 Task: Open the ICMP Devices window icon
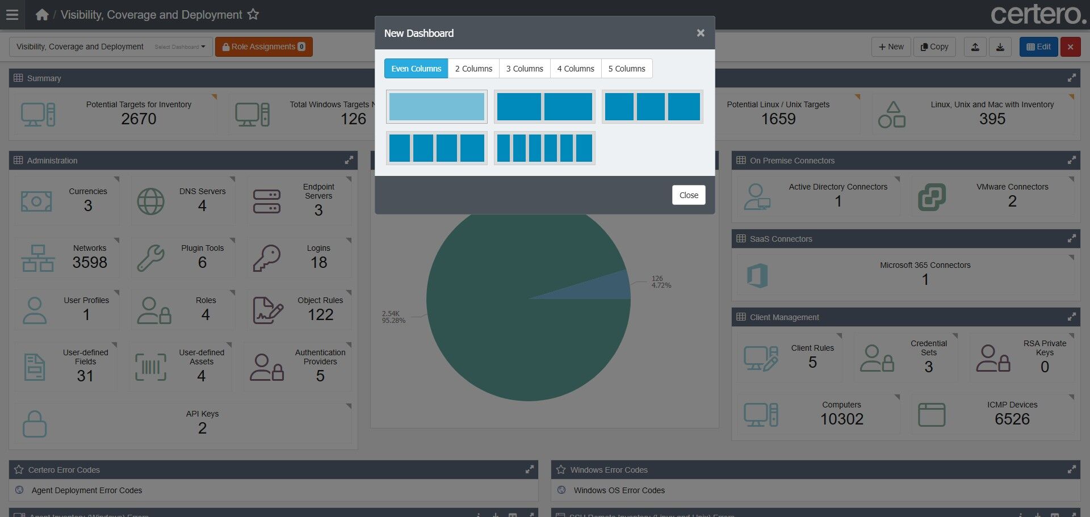(x=932, y=415)
